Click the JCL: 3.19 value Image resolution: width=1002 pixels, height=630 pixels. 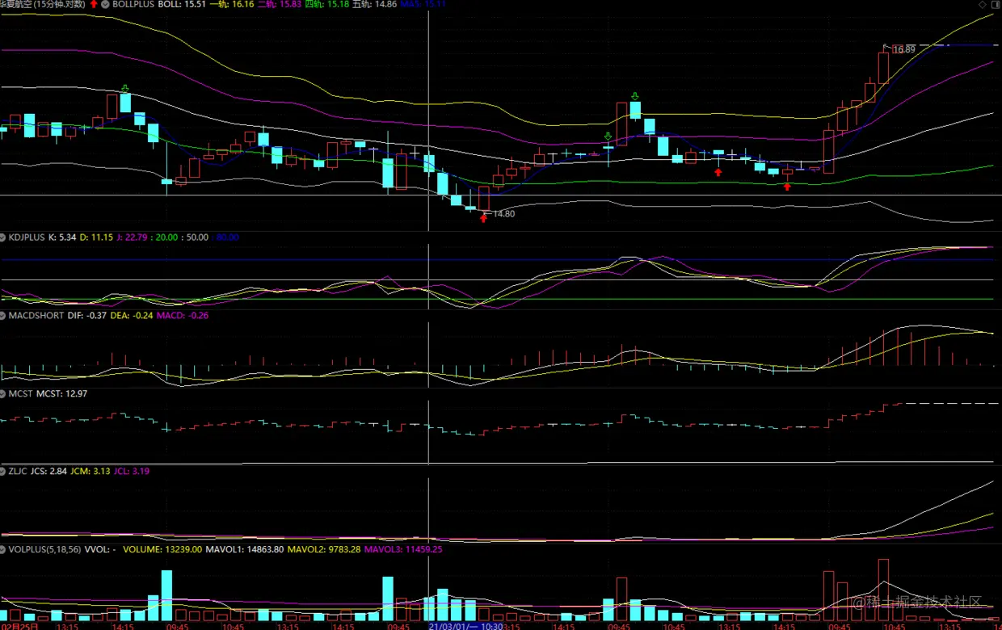(x=132, y=471)
